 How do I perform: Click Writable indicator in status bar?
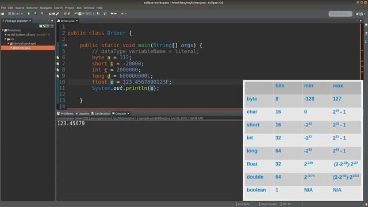click(x=244, y=204)
